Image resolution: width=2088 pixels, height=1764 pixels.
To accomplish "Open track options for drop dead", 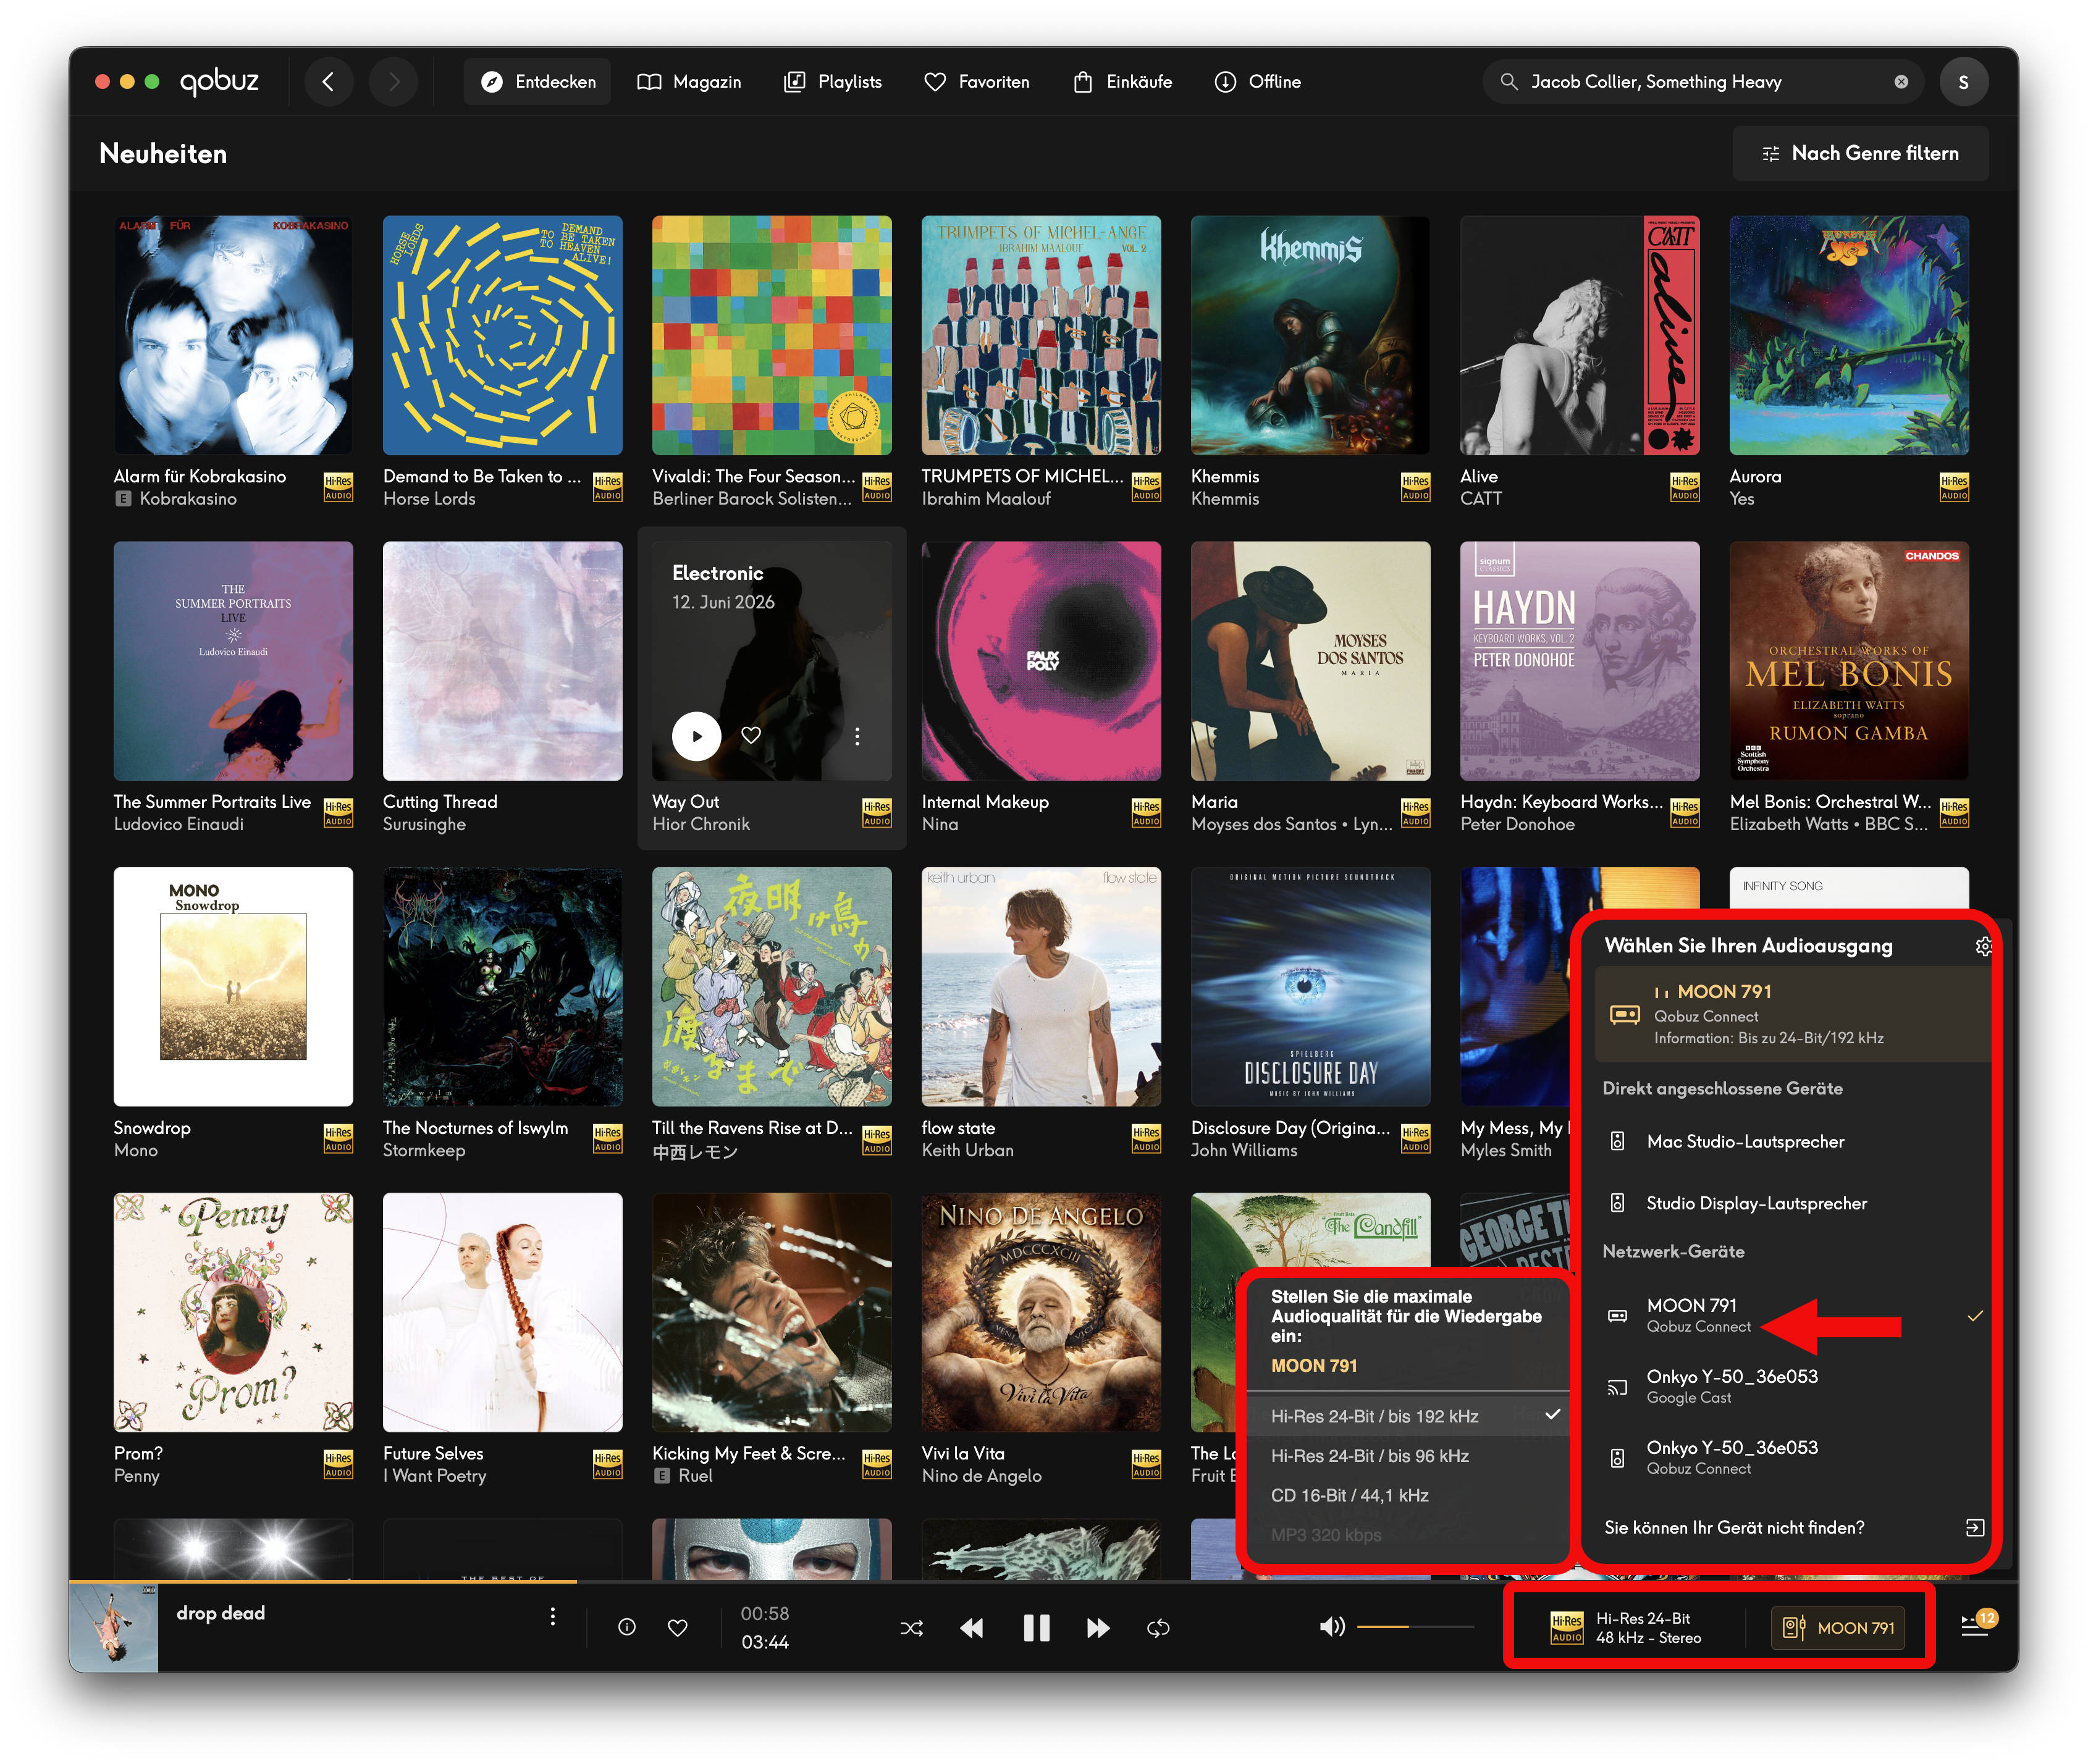I will [x=553, y=1617].
